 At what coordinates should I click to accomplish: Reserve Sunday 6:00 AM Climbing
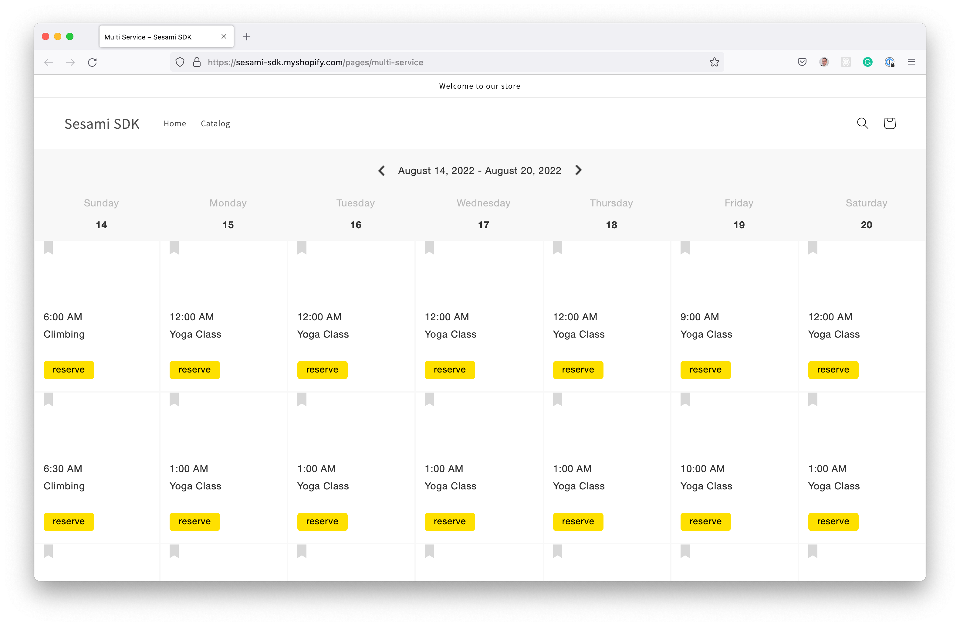69,370
